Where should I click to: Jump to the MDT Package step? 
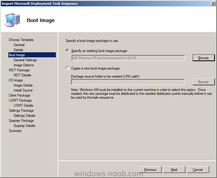[19, 70]
